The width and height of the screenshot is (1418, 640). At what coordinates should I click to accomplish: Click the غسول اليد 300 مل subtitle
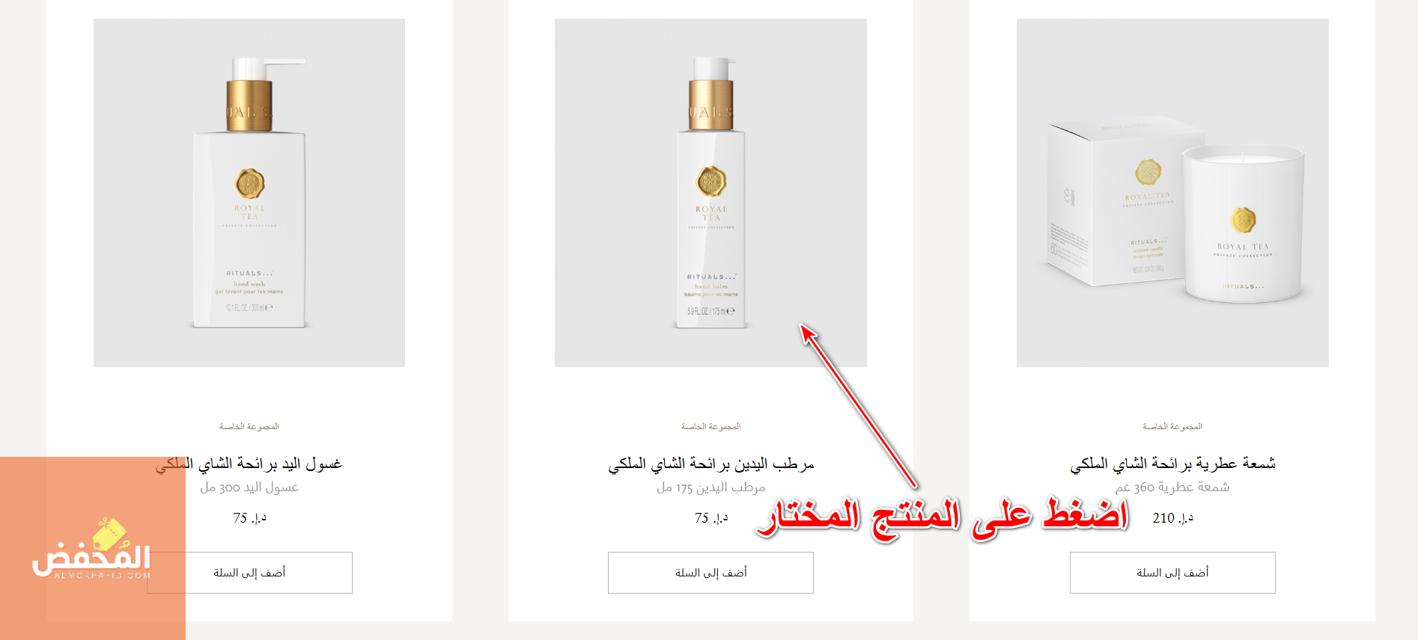(249, 487)
